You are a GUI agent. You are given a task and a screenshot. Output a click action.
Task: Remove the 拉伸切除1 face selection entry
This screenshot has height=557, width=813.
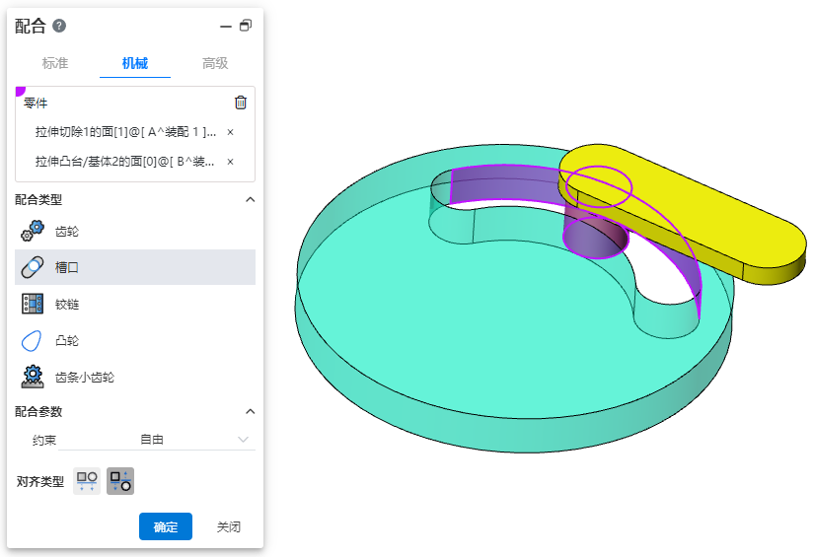230,132
